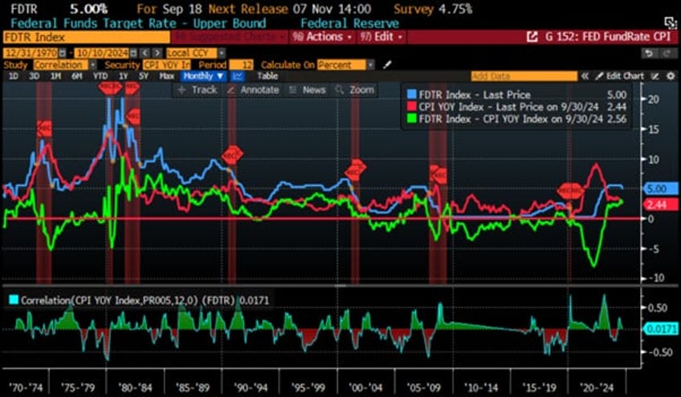This screenshot has height=397, width=681.
Task: Click the Period field showing 12
Action: (x=242, y=65)
